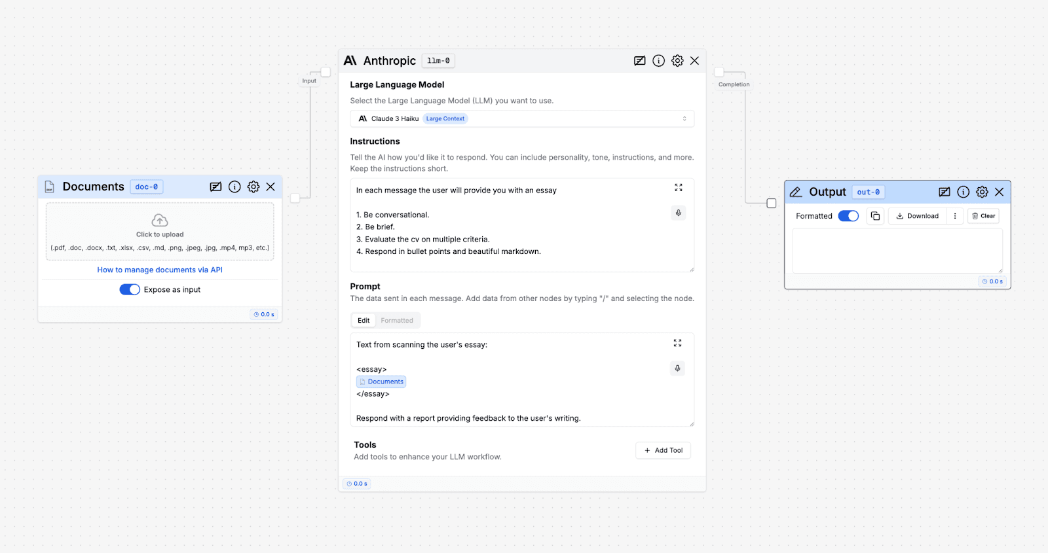The width and height of the screenshot is (1048, 553).
Task: Download the output
Action: pos(917,216)
